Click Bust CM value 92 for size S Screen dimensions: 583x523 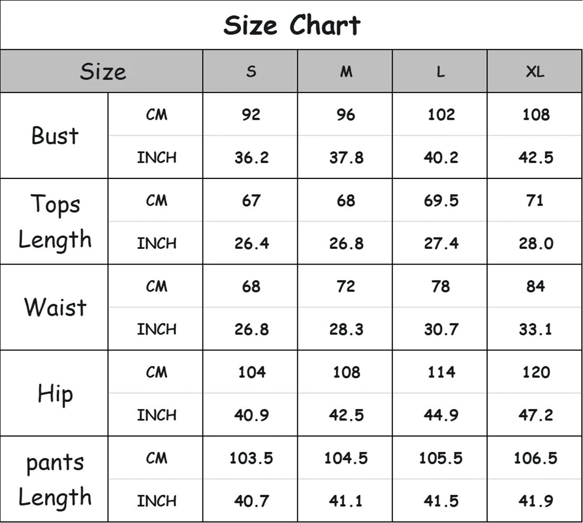tap(251, 115)
